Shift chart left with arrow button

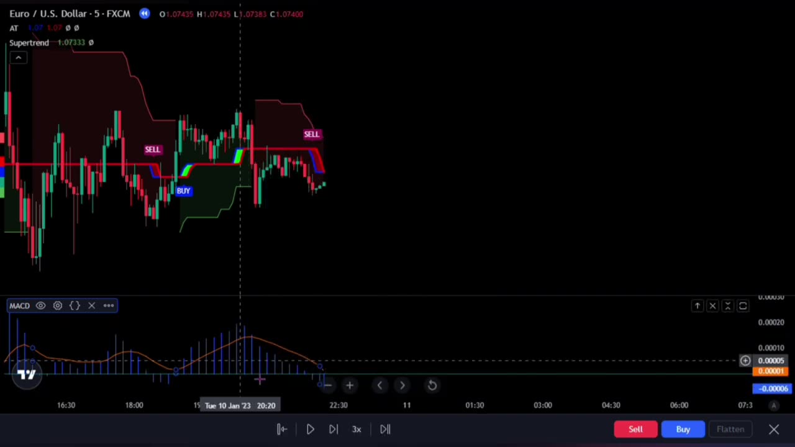(379, 386)
